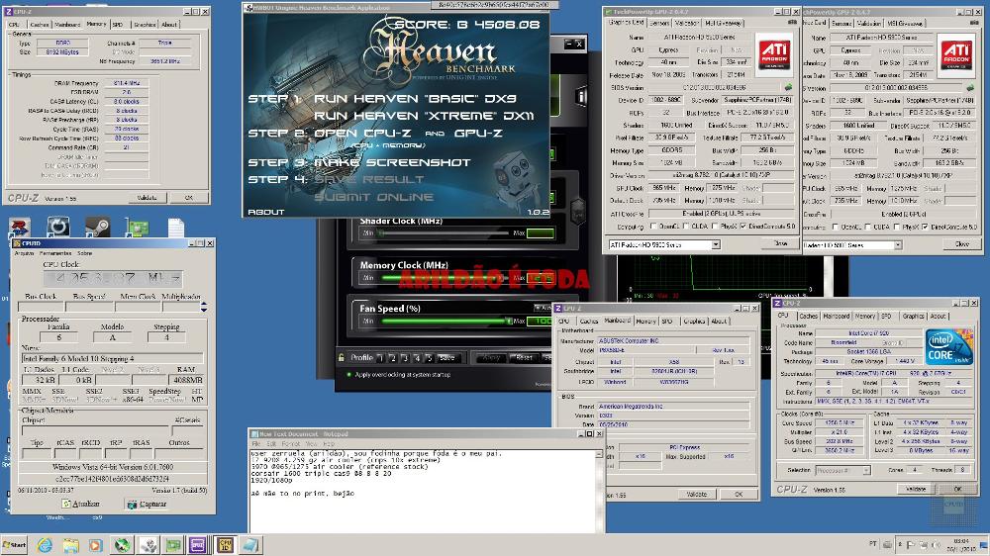Select Caches tab in bottom-right CPU-Z
The image size is (990, 556).
click(808, 316)
